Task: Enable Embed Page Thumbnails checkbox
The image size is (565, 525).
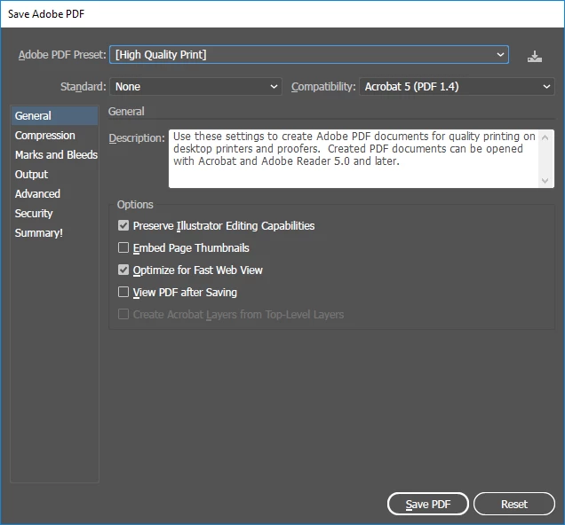Action: 123,247
